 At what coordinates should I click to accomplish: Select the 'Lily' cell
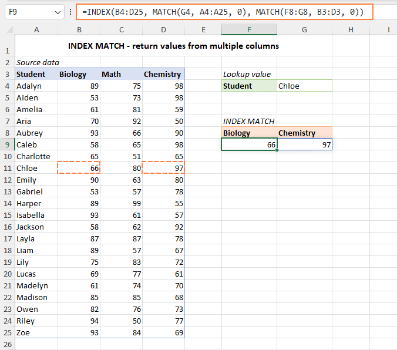pos(36,262)
